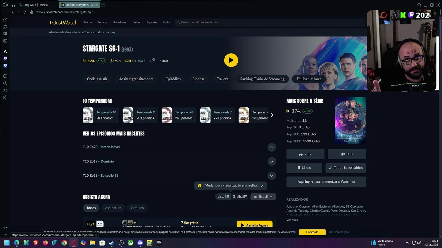Click the JustWatch logo
442x248 pixels.
[63, 22]
